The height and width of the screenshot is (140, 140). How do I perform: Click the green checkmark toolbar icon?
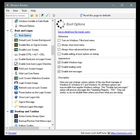[47, 15]
